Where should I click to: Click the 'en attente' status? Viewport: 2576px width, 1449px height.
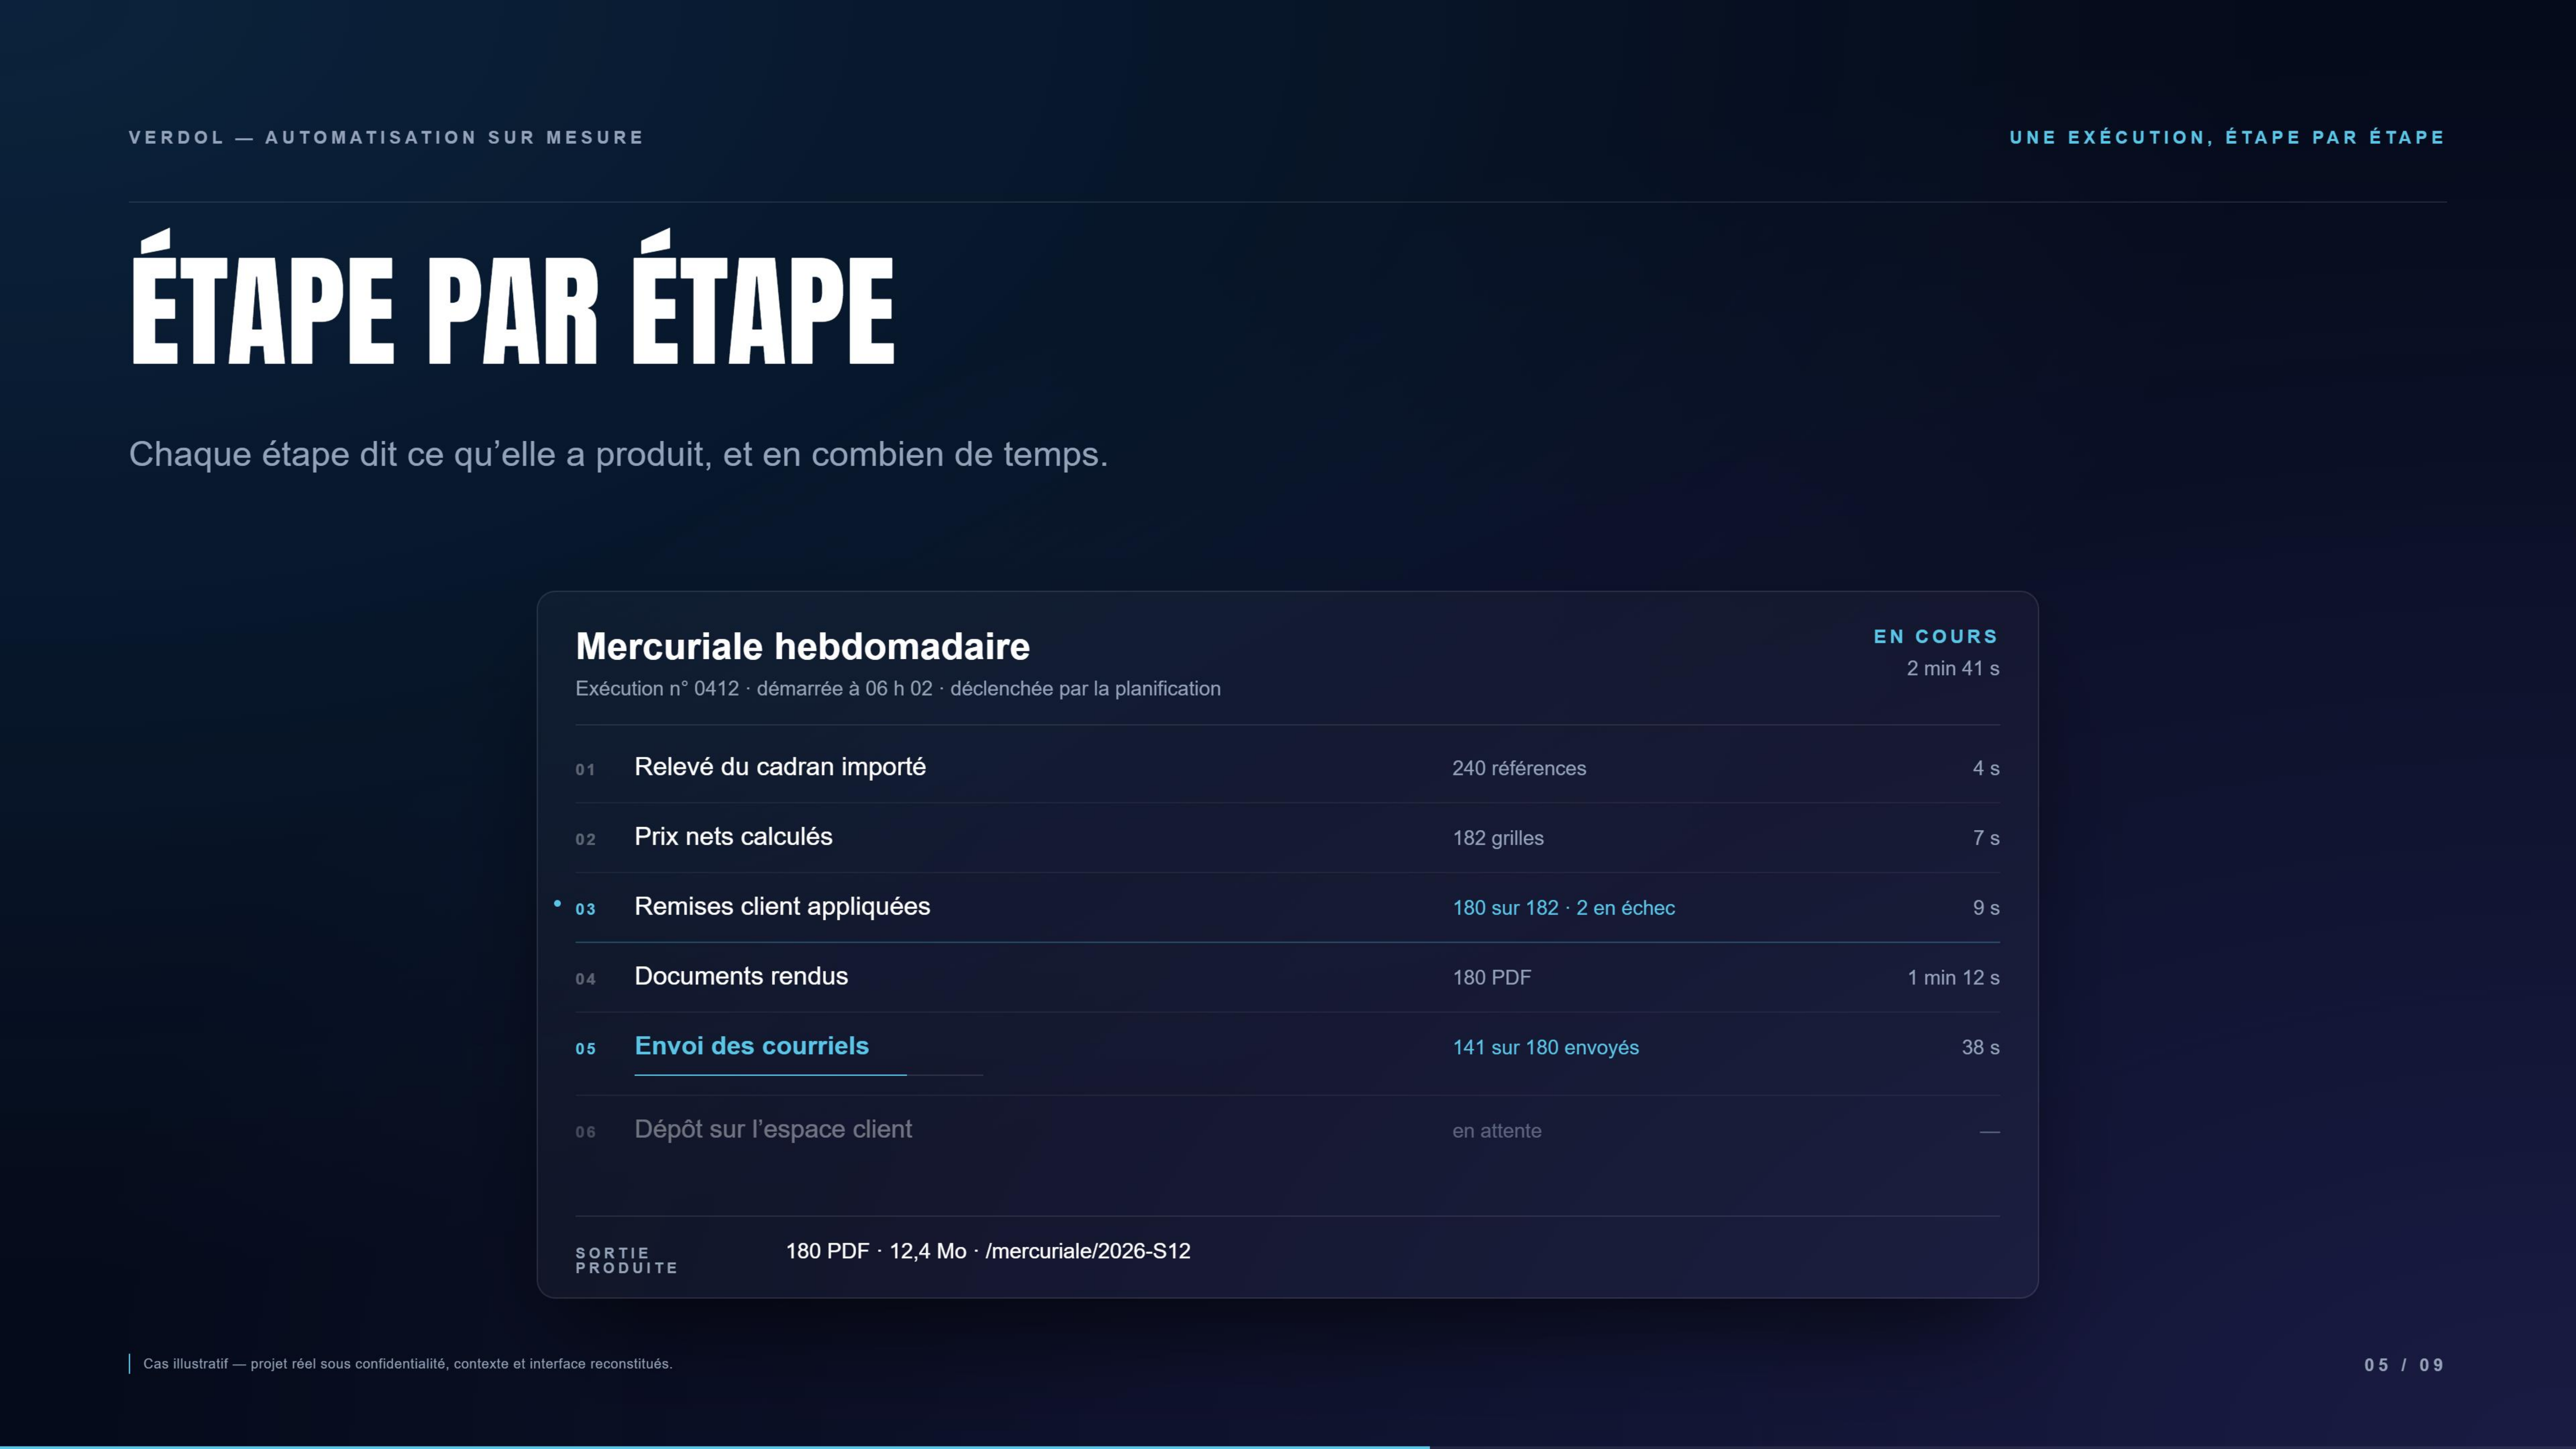tap(1497, 1131)
